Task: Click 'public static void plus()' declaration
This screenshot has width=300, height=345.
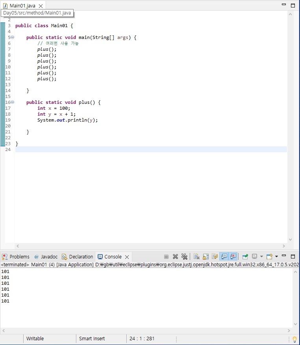Action: coord(63,102)
